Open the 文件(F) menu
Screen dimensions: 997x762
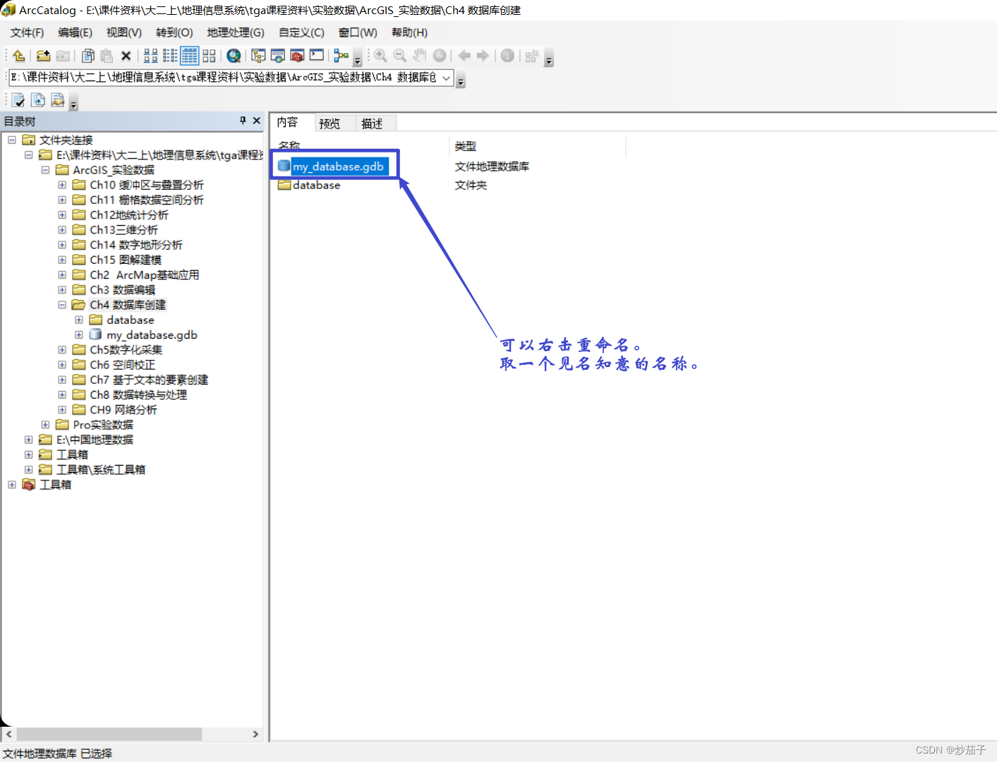pyautogui.click(x=27, y=32)
